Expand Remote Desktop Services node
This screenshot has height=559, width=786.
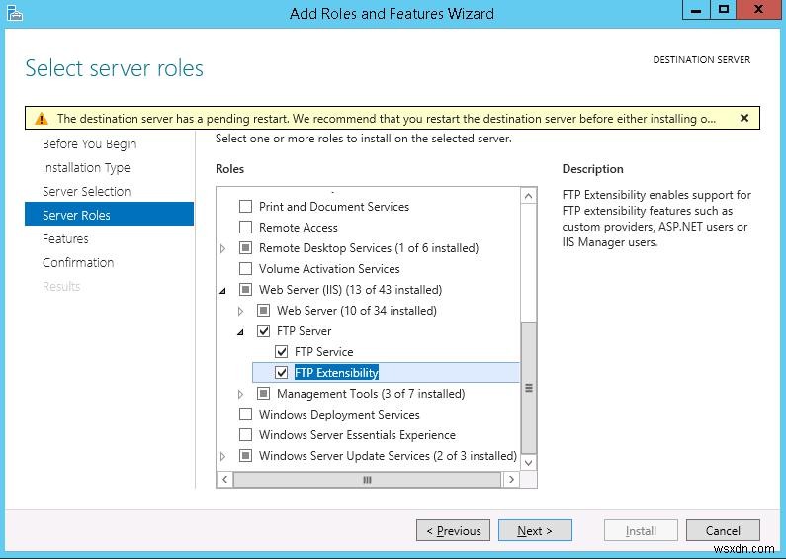click(x=223, y=248)
